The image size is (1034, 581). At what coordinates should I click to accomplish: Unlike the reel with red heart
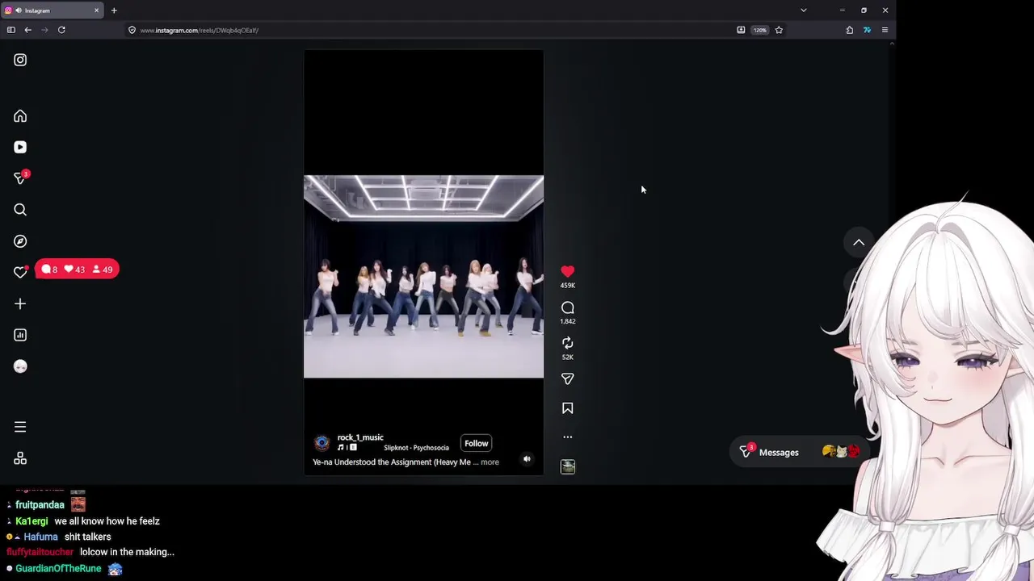pyautogui.click(x=568, y=272)
